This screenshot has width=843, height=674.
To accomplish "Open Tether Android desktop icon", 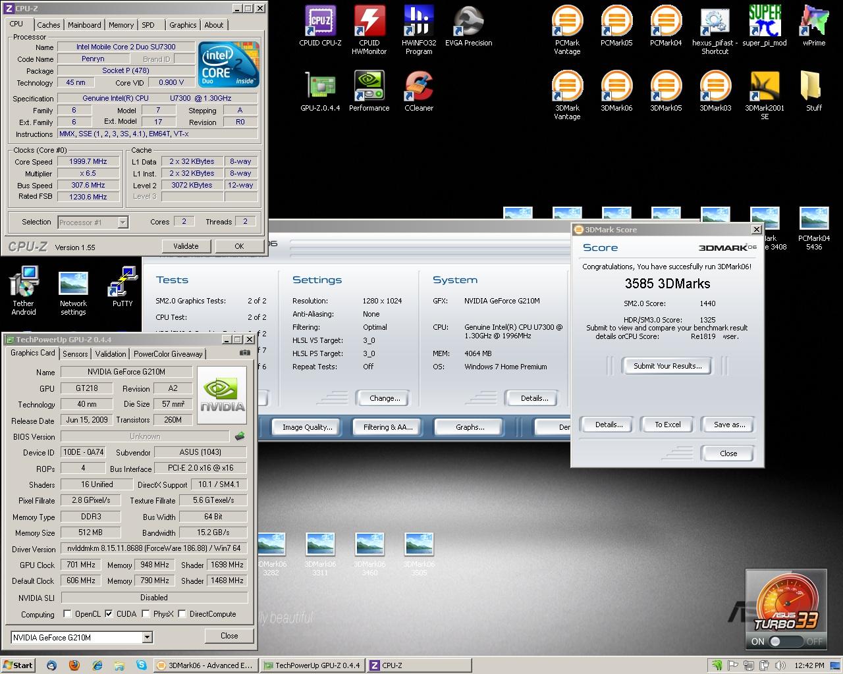I will pyautogui.click(x=24, y=291).
